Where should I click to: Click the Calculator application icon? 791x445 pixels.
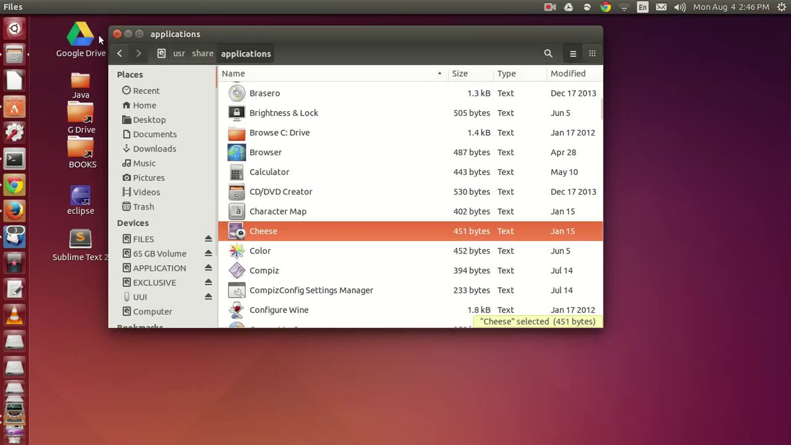pyautogui.click(x=237, y=172)
